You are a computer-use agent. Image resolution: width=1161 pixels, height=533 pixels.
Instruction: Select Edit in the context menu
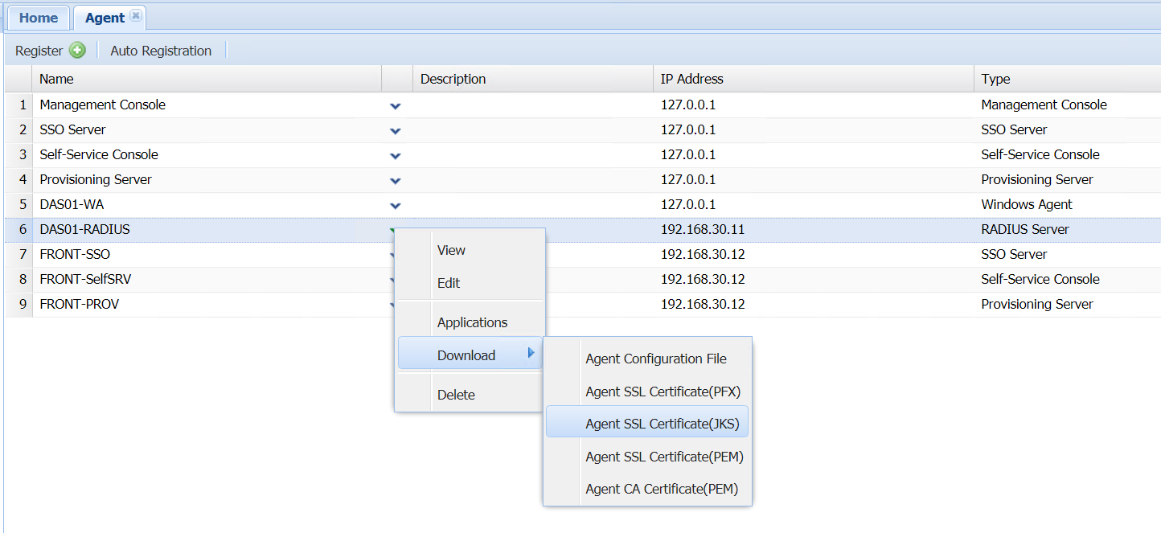coord(449,283)
